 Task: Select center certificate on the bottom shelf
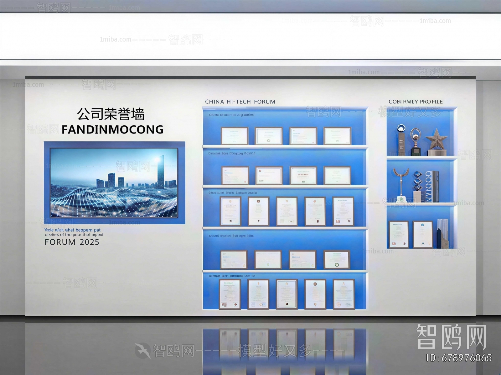(x=287, y=294)
